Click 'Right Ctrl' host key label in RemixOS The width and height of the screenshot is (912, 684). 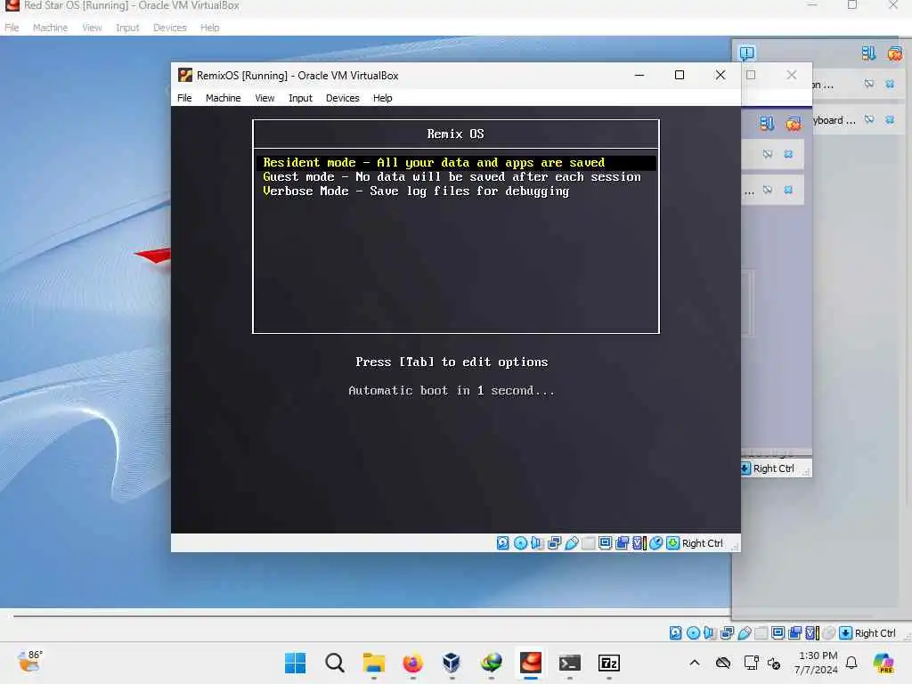[x=702, y=543]
